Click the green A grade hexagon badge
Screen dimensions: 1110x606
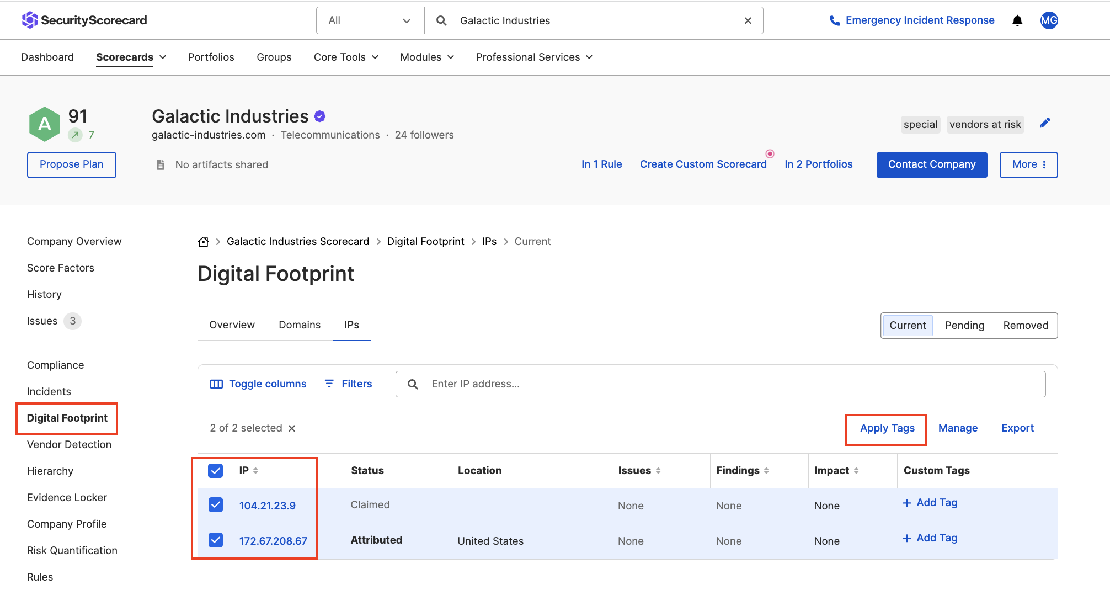pos(44,124)
